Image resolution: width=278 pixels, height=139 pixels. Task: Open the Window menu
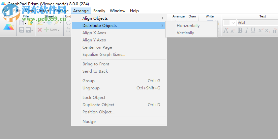117,11
